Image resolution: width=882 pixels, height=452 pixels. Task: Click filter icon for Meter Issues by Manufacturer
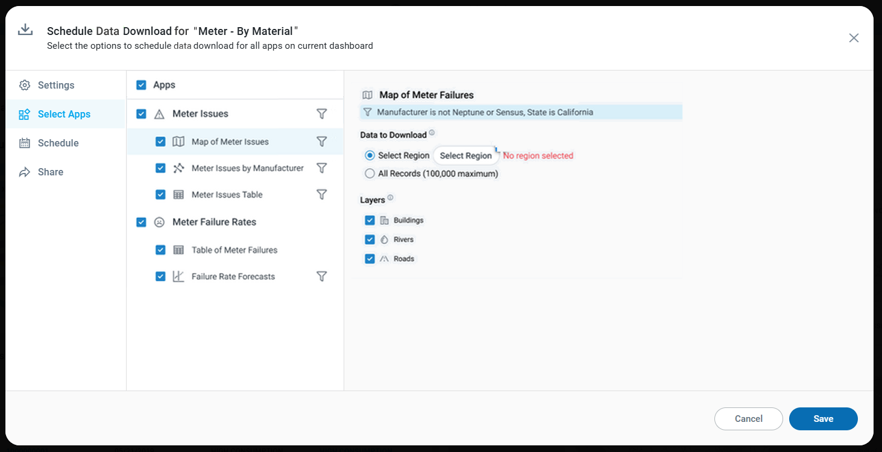[x=322, y=168]
